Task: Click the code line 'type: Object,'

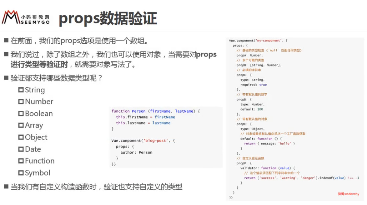Action: point(252,129)
